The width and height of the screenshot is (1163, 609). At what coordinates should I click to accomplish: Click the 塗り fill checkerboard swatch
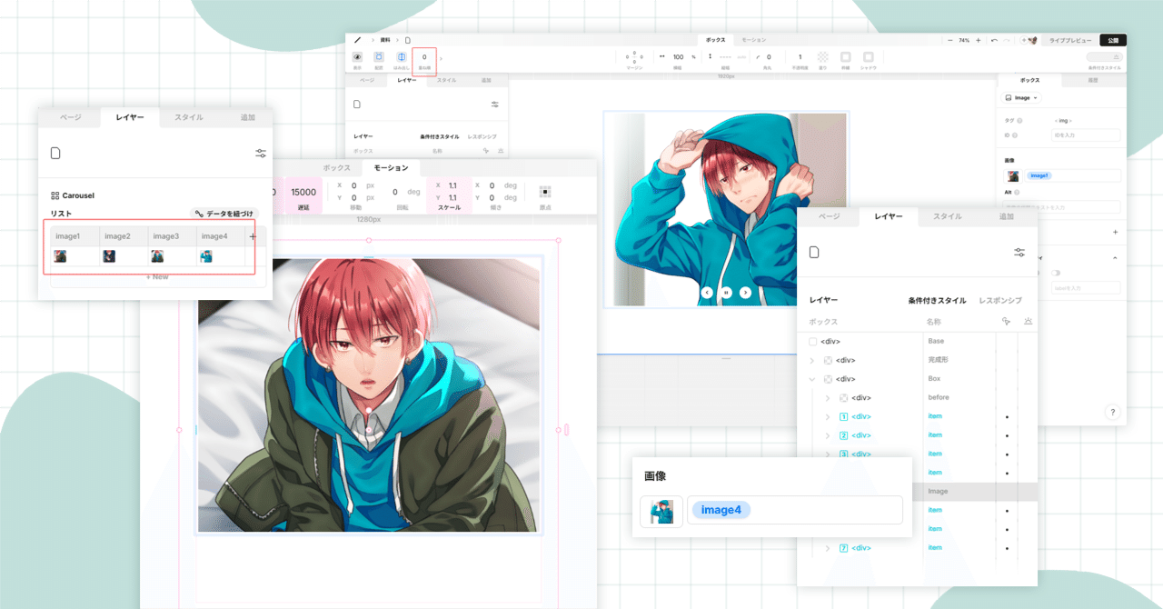click(822, 56)
